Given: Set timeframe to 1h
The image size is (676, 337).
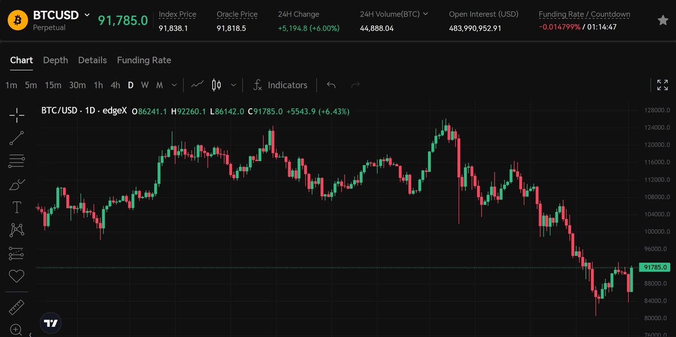Looking at the screenshot, I should tap(98, 85).
